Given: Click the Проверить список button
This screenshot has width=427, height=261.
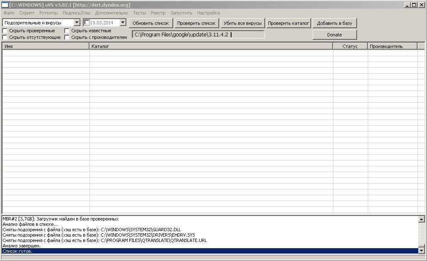Looking at the screenshot, I should pos(196,23).
